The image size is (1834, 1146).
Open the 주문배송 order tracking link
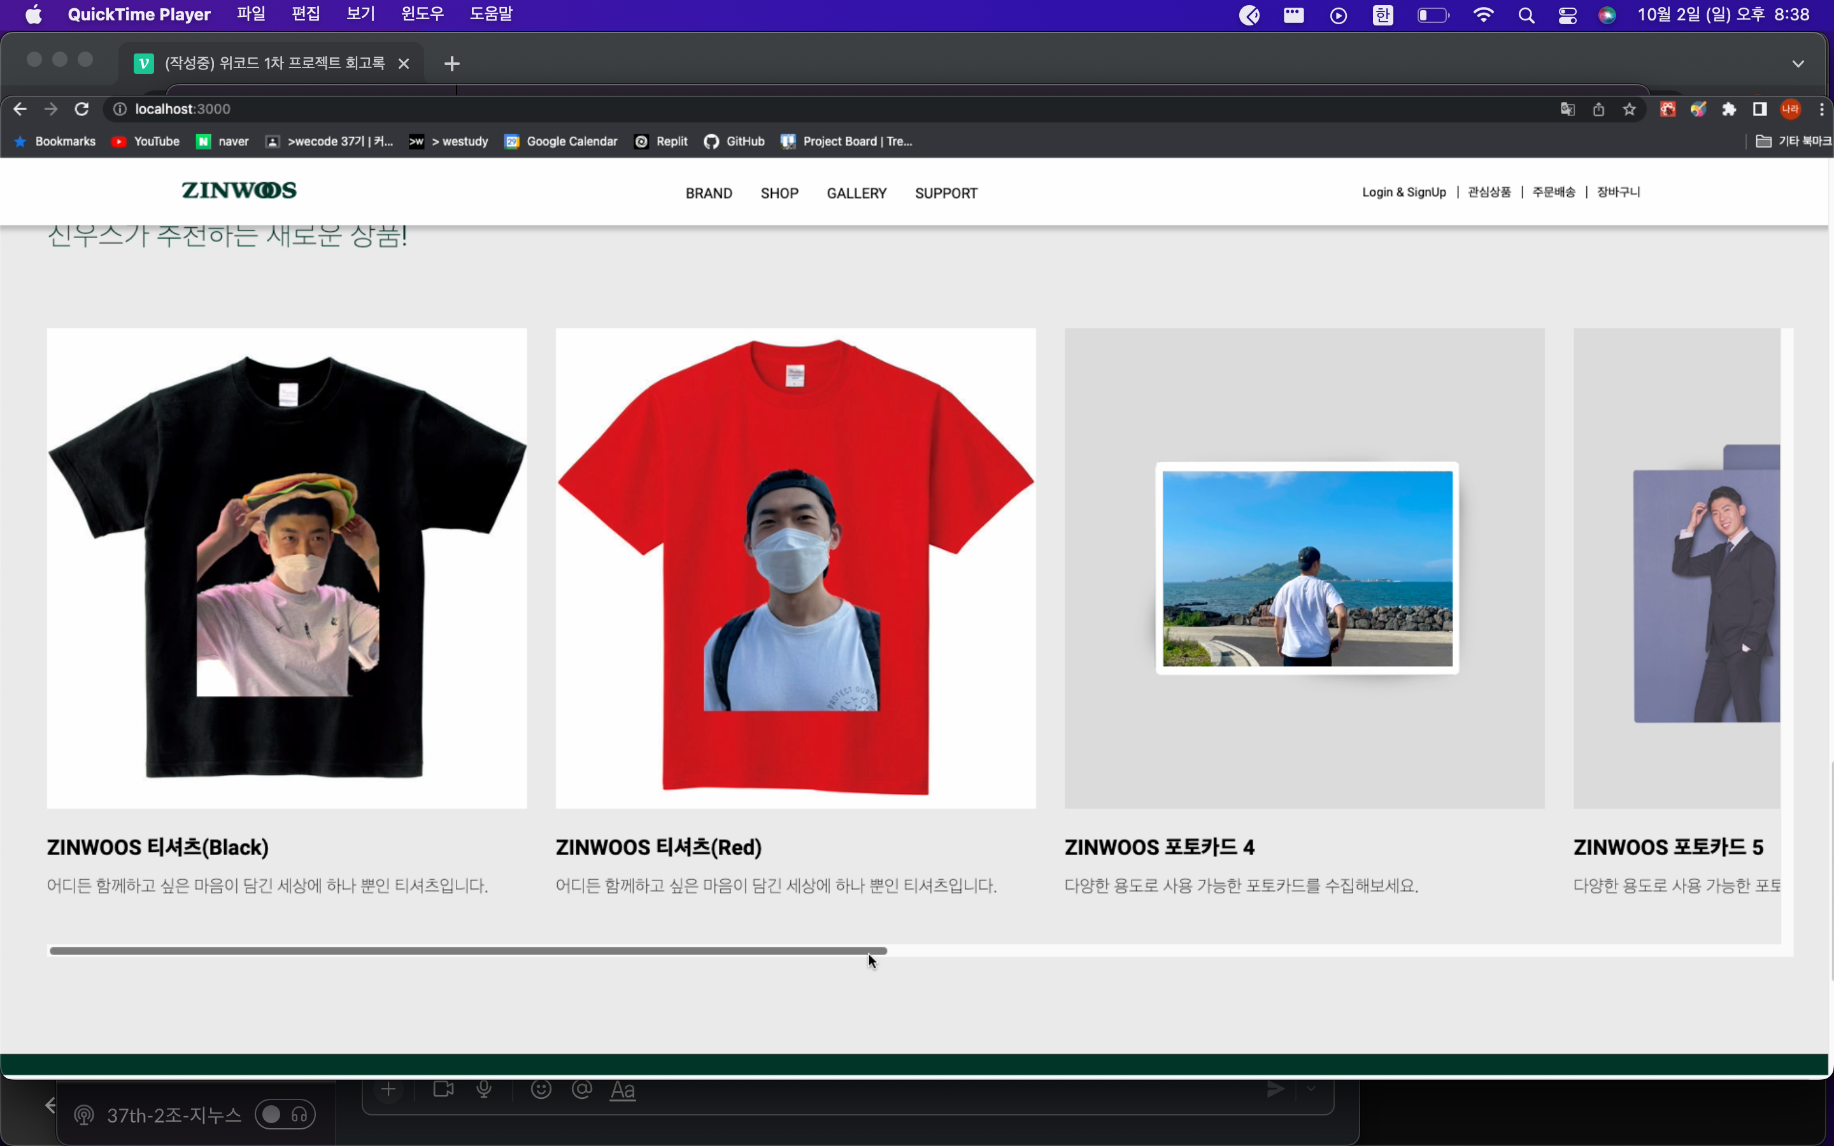point(1554,192)
